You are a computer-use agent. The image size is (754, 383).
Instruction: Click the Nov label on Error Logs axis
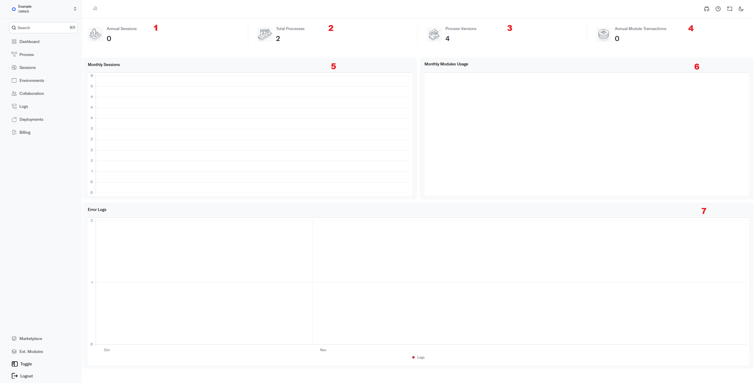323,350
